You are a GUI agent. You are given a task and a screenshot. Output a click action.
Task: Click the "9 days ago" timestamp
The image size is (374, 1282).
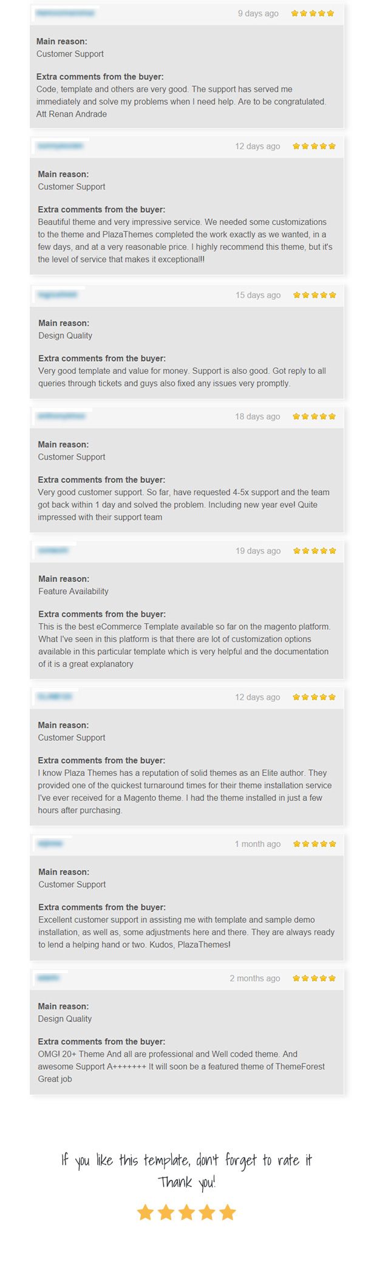tap(258, 13)
